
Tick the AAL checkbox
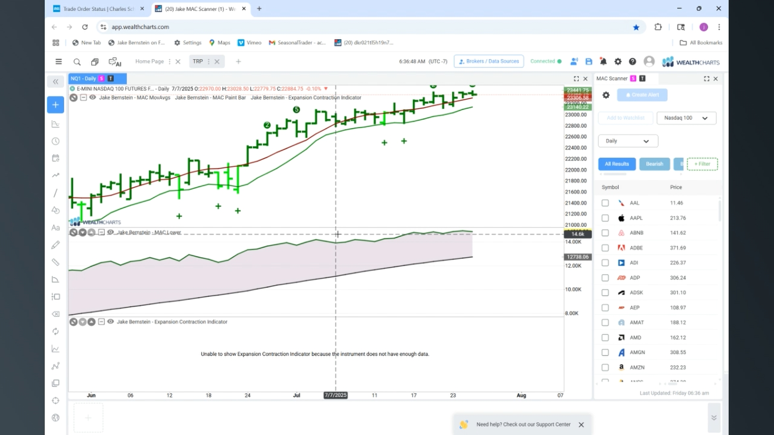tap(605, 203)
